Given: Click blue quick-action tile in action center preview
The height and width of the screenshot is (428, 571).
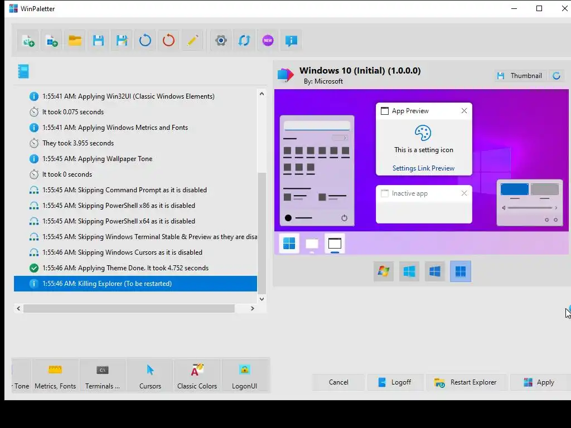Looking at the screenshot, I should point(514,189).
